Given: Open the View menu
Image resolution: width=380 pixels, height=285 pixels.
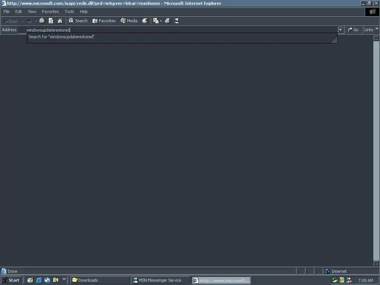Looking at the screenshot, I should [32, 12].
